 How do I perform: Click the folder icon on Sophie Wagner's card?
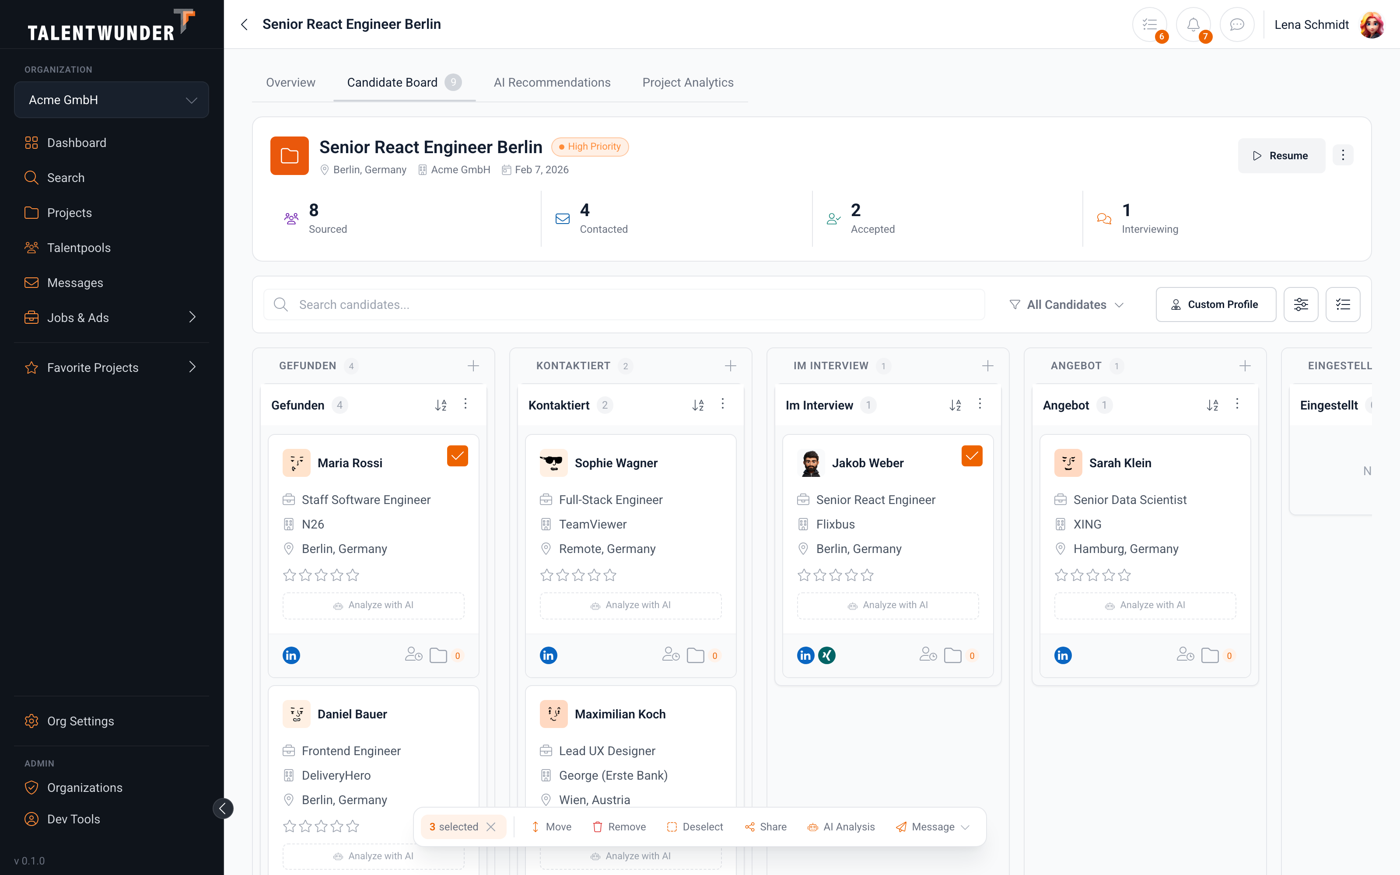coord(695,655)
